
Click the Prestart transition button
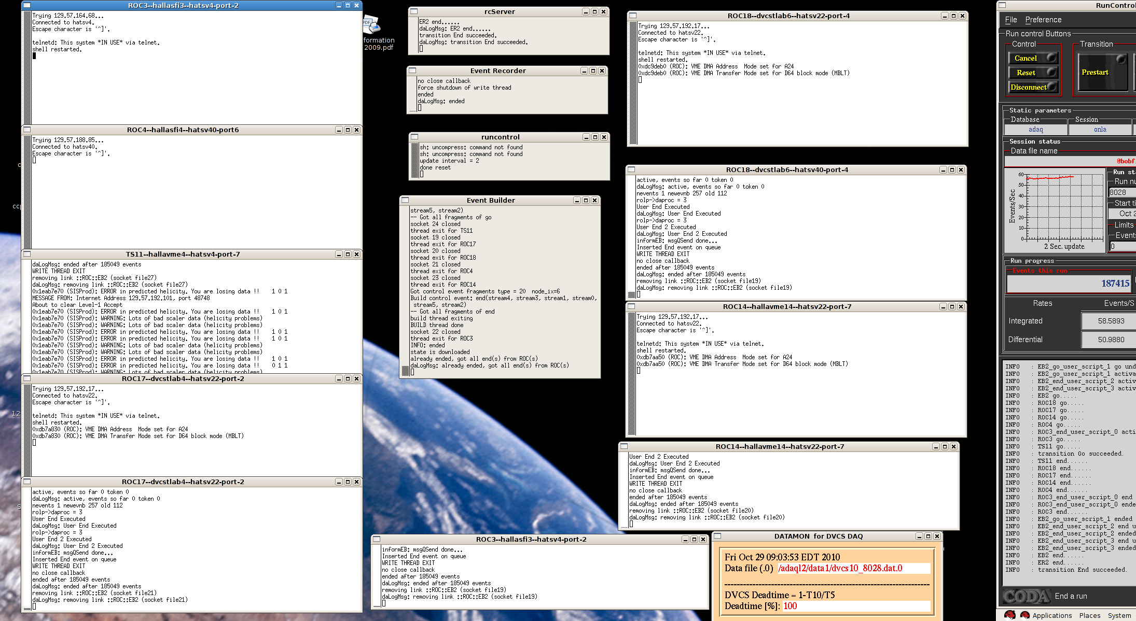1102,72
